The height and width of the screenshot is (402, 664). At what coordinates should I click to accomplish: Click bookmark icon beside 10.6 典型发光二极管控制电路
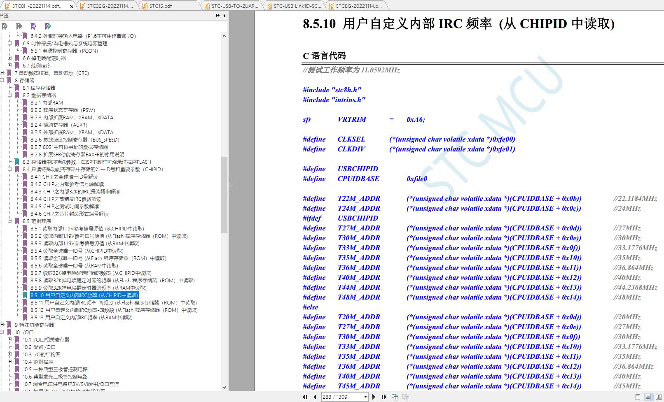[17, 376]
